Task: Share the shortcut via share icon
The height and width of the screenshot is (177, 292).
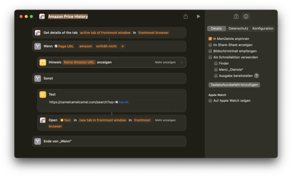Action: click(185, 16)
